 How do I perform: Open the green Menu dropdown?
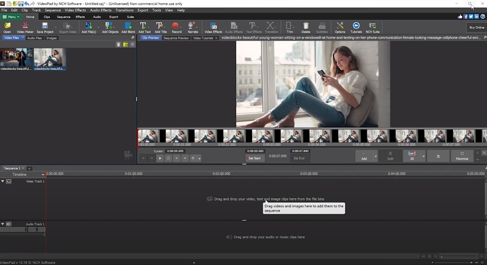click(x=11, y=17)
